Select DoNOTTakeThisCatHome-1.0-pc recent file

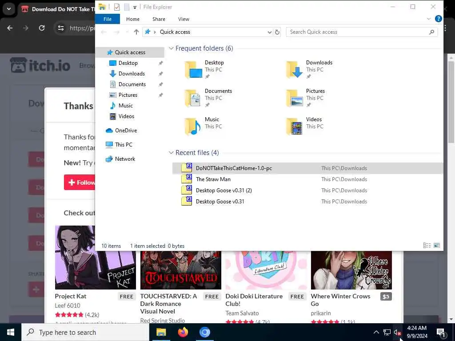pos(307,168)
